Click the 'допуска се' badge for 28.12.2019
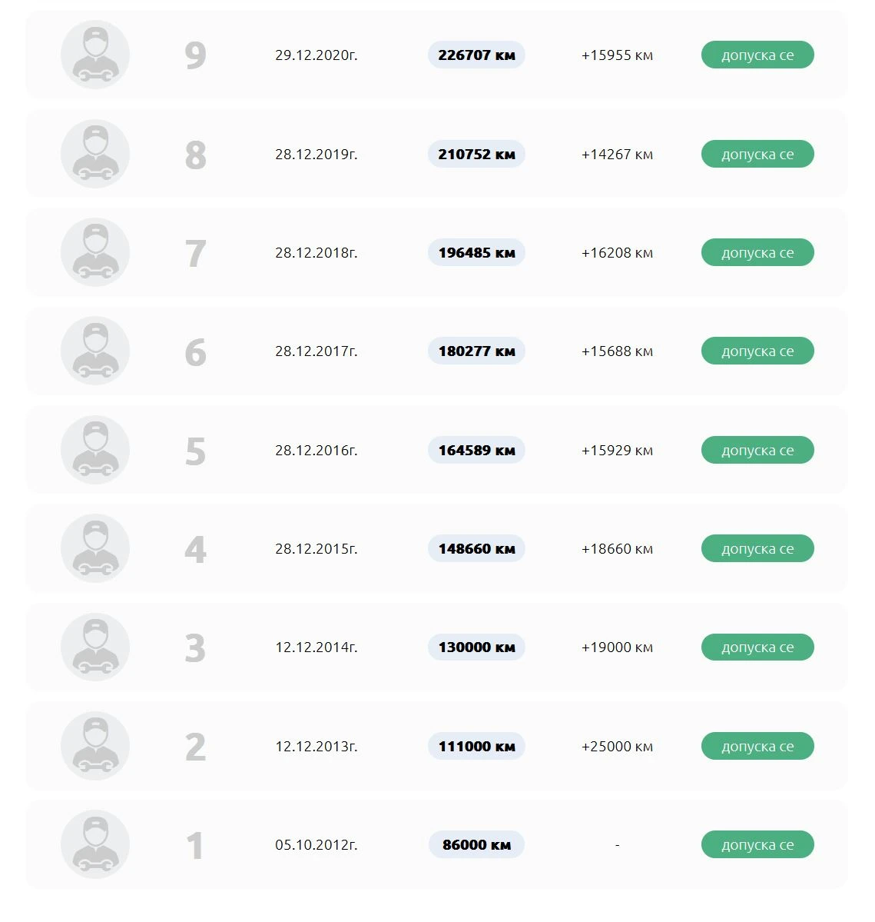 point(757,154)
